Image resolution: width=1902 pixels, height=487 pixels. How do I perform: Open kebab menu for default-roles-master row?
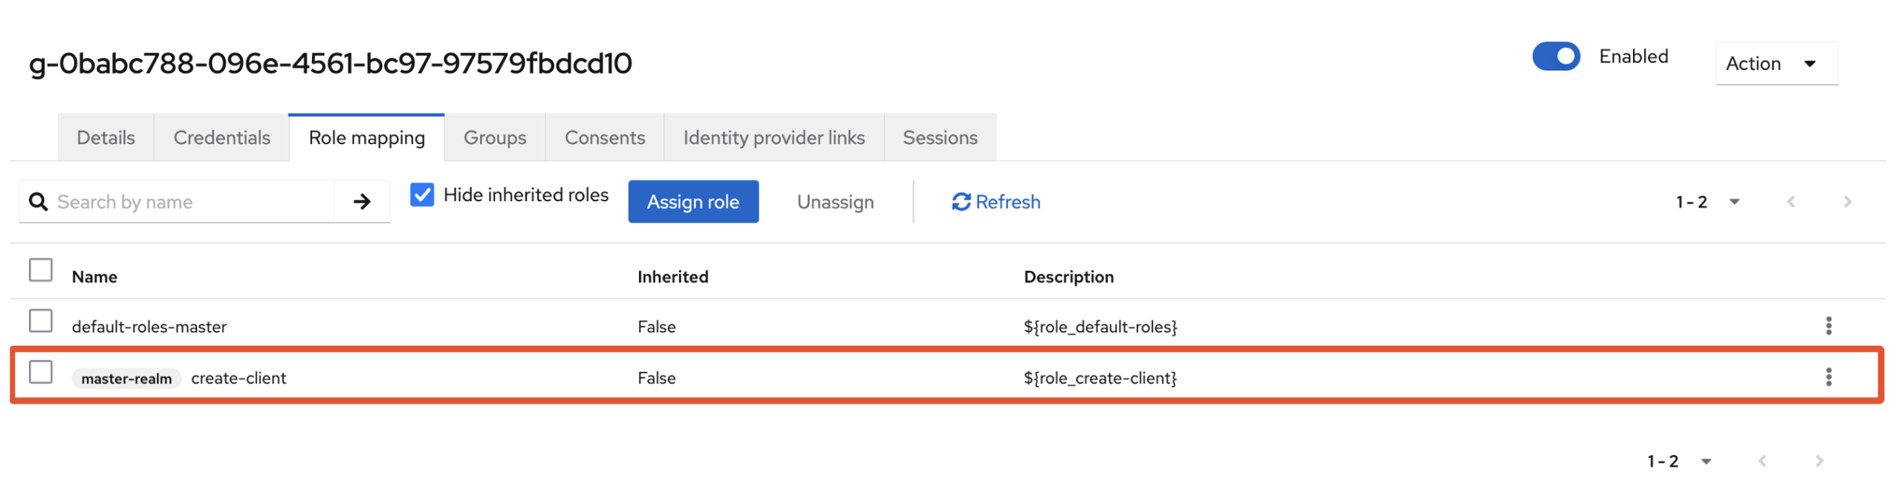click(x=1828, y=325)
